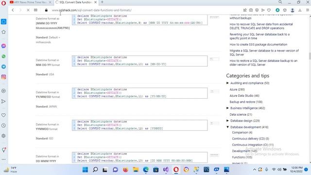Open sidebar three-dots setup menu
The height and width of the screenshot is (175, 311).
(x=3, y=159)
